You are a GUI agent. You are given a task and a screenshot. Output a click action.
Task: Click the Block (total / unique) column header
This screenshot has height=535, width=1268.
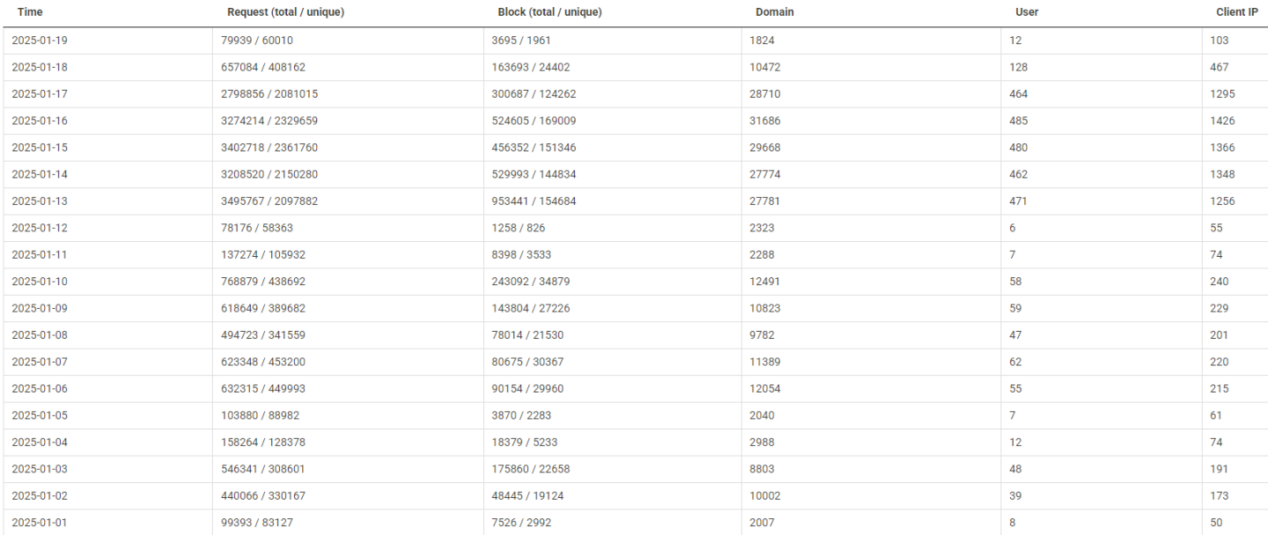pos(549,12)
